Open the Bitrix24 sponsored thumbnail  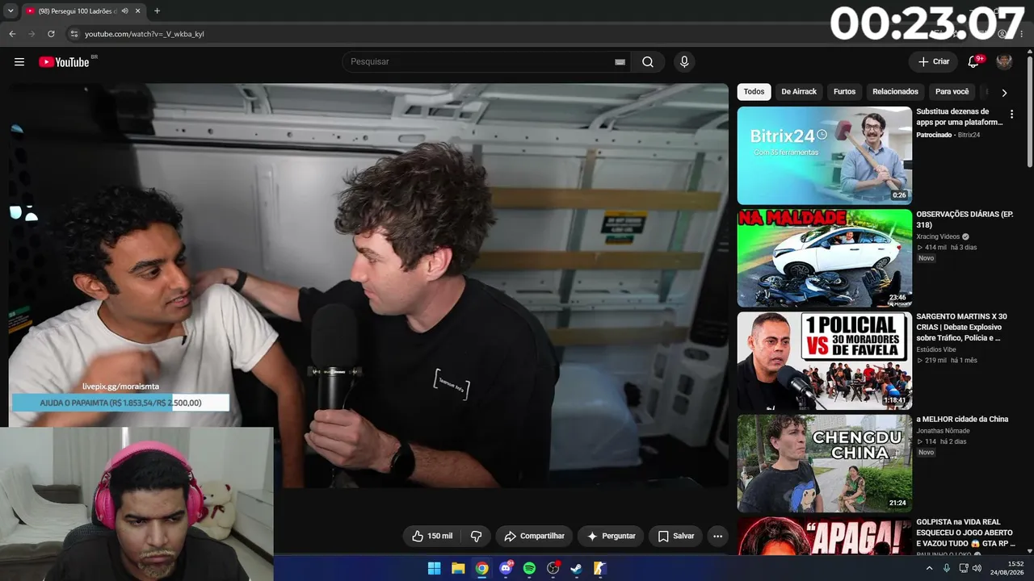tap(824, 156)
